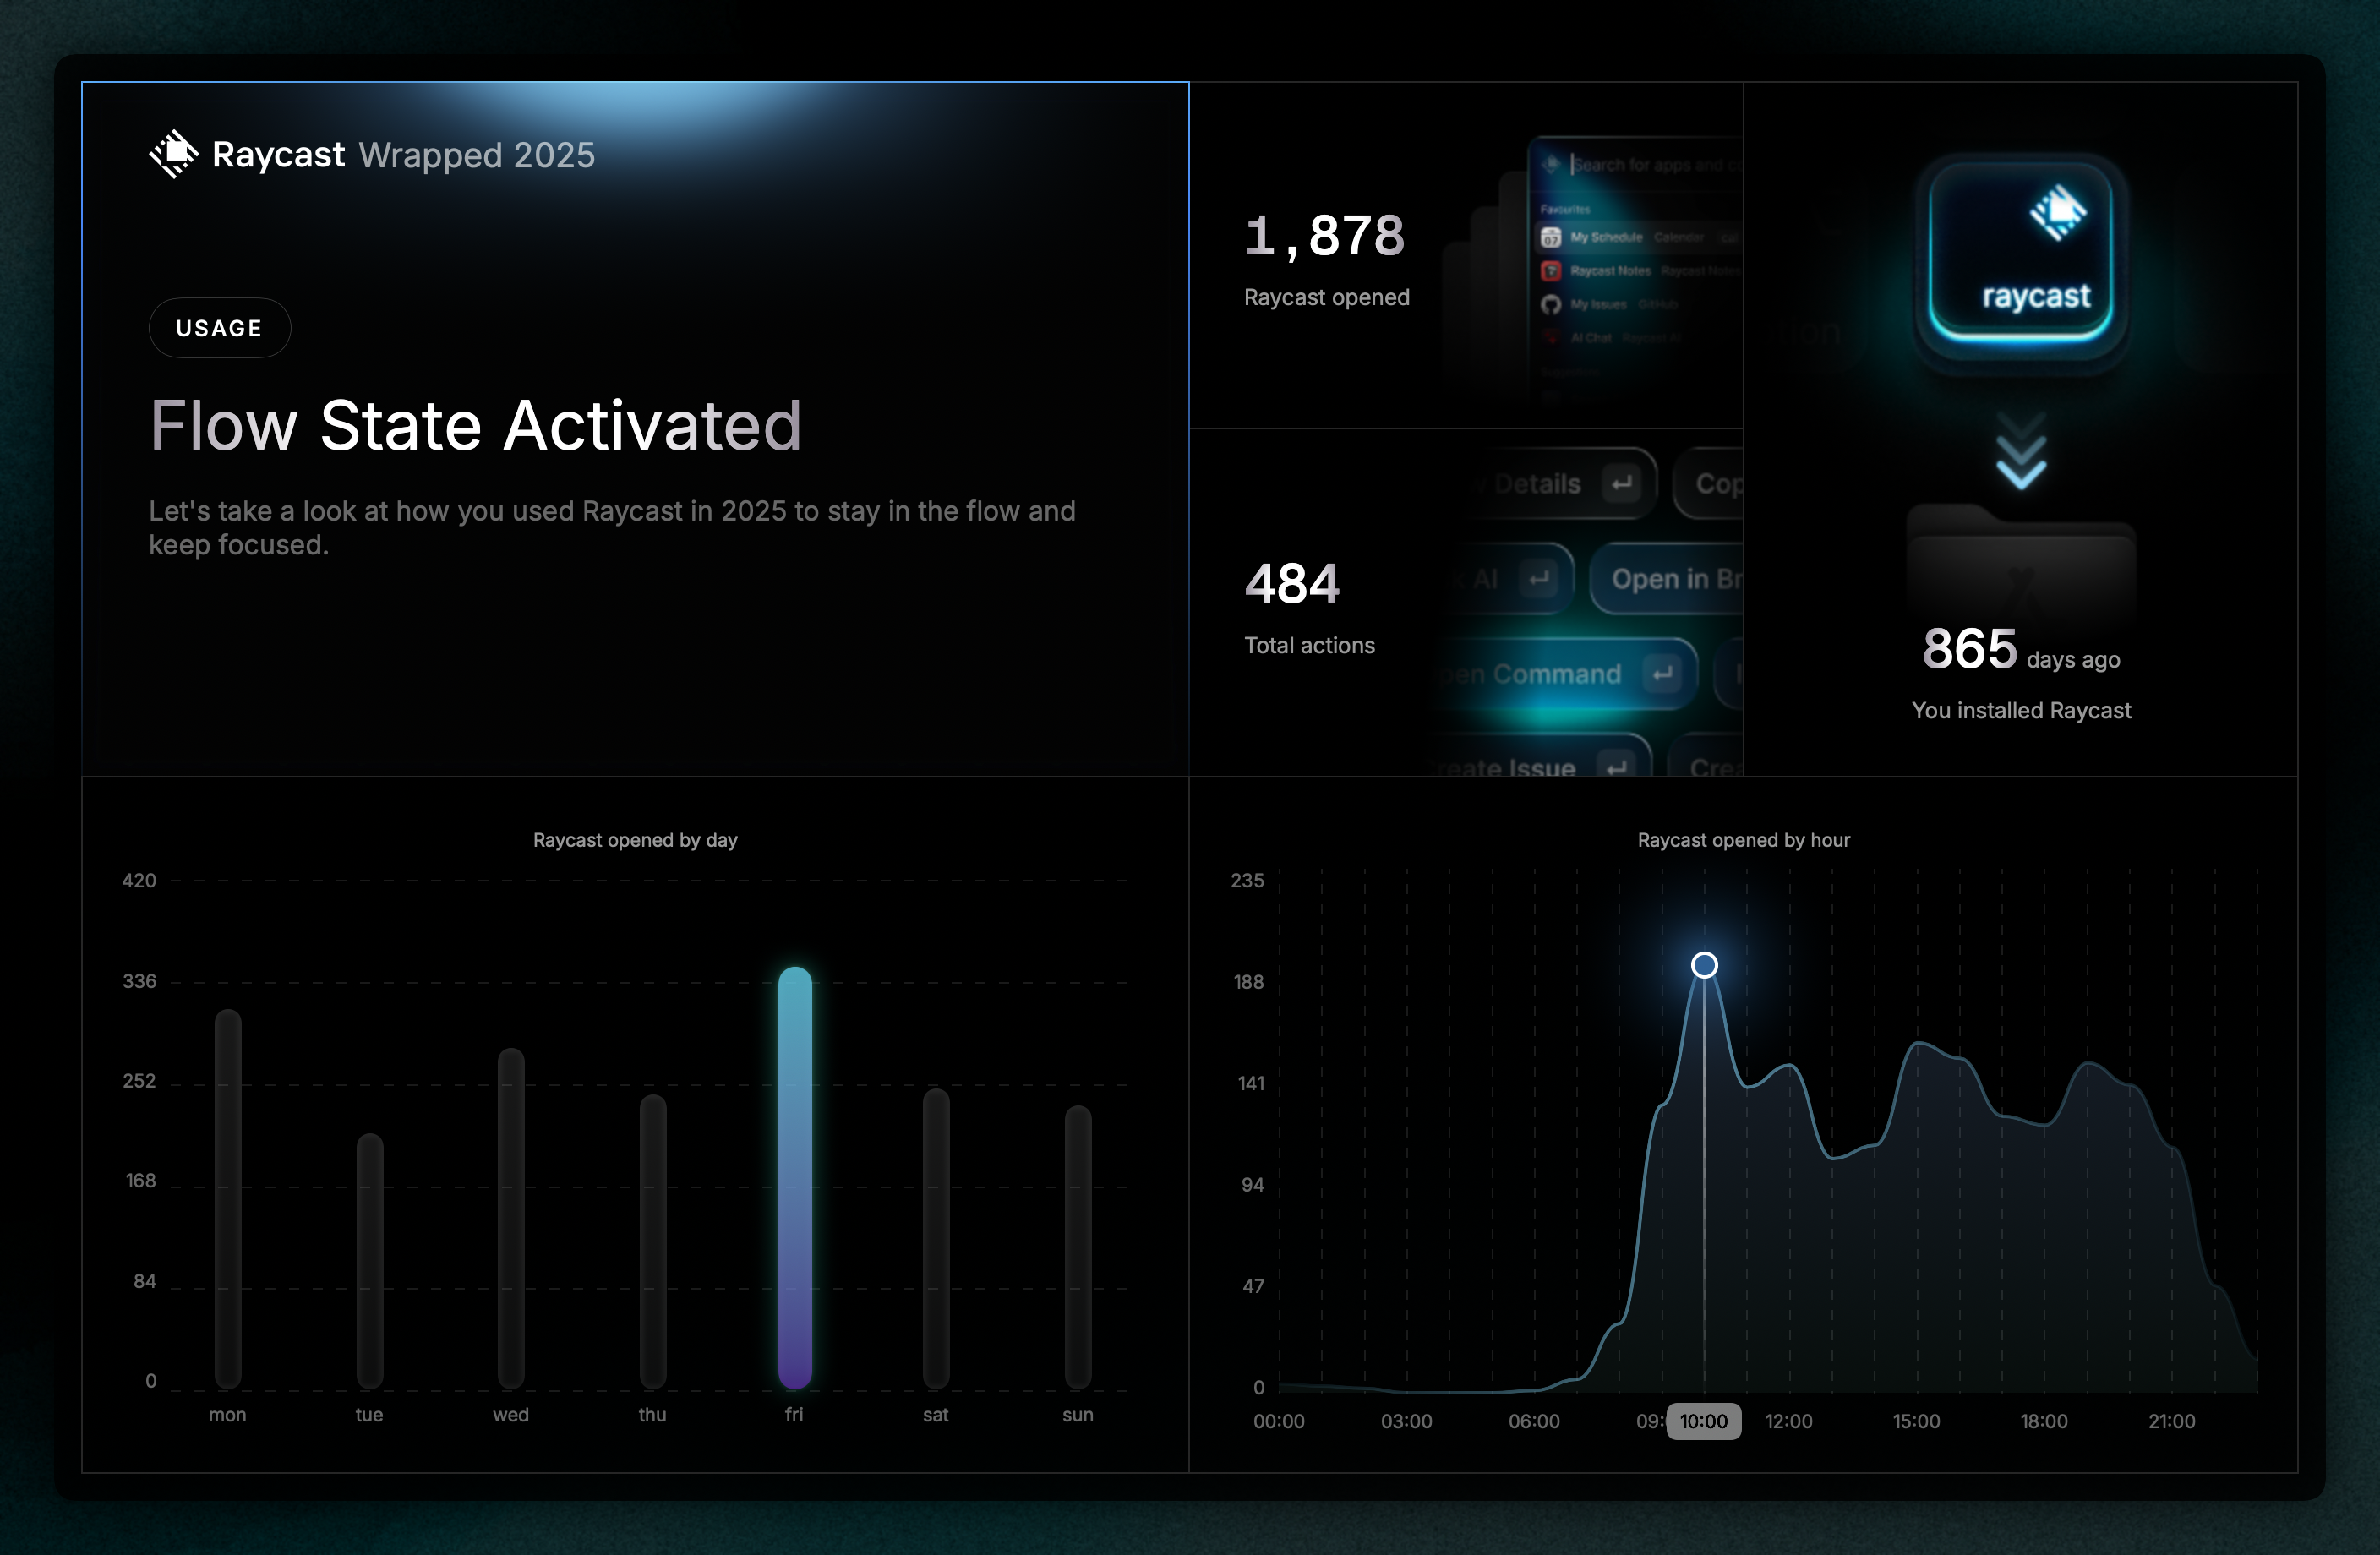The height and width of the screenshot is (1555, 2380).
Task: Click the Raycast logo icon in header
Action: click(x=174, y=154)
